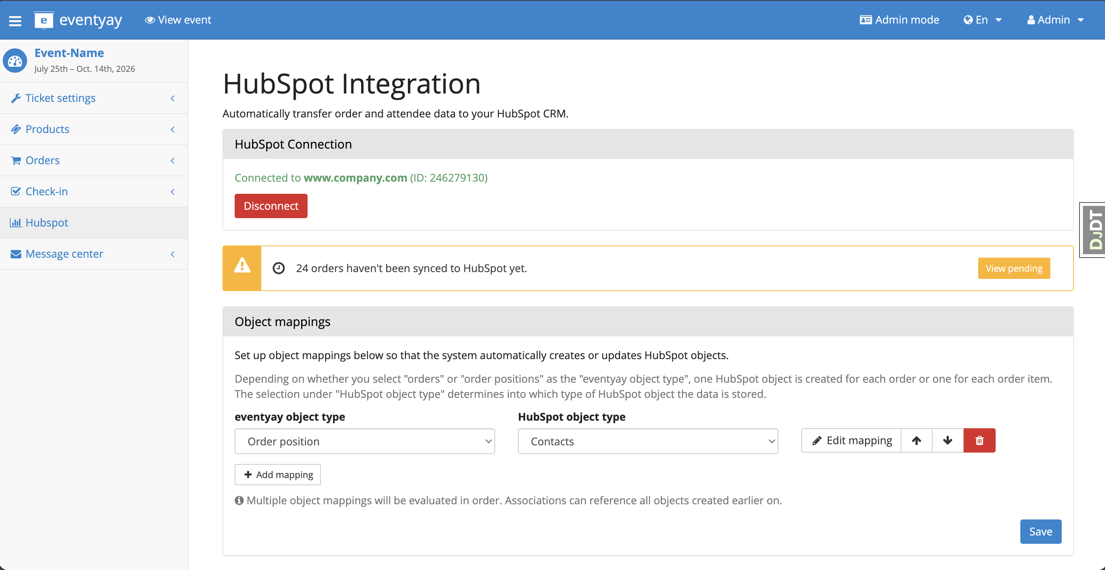This screenshot has width=1105, height=570.
Task: Open the DJDT debug toolbar tab
Action: point(1092,230)
